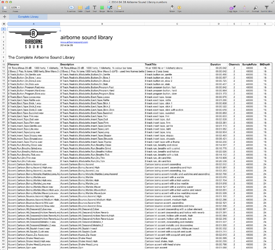Select the TrackTitle header cell

177,64
